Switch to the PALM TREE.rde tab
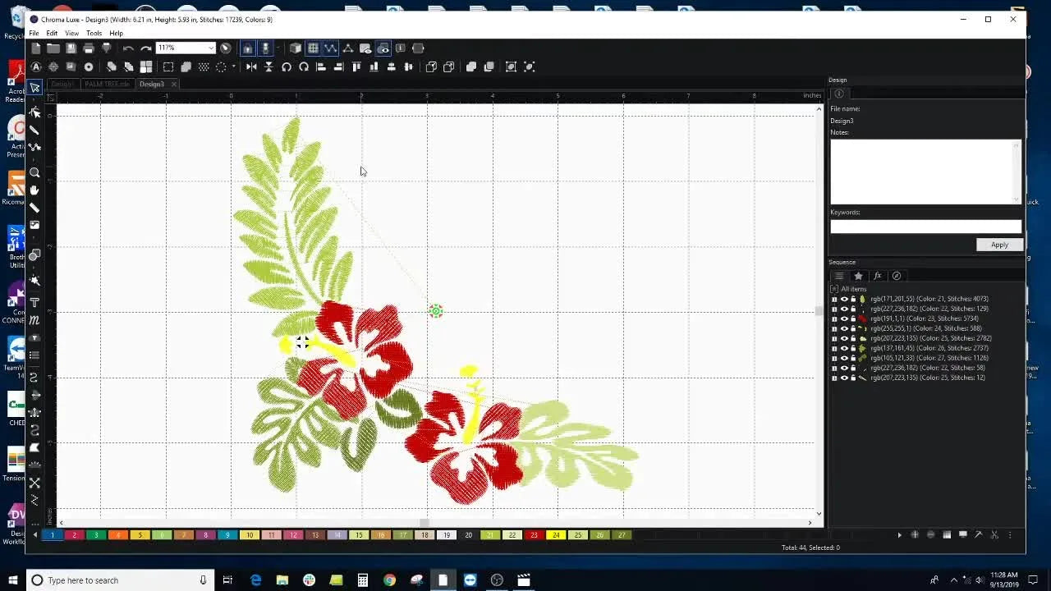 [x=107, y=84]
